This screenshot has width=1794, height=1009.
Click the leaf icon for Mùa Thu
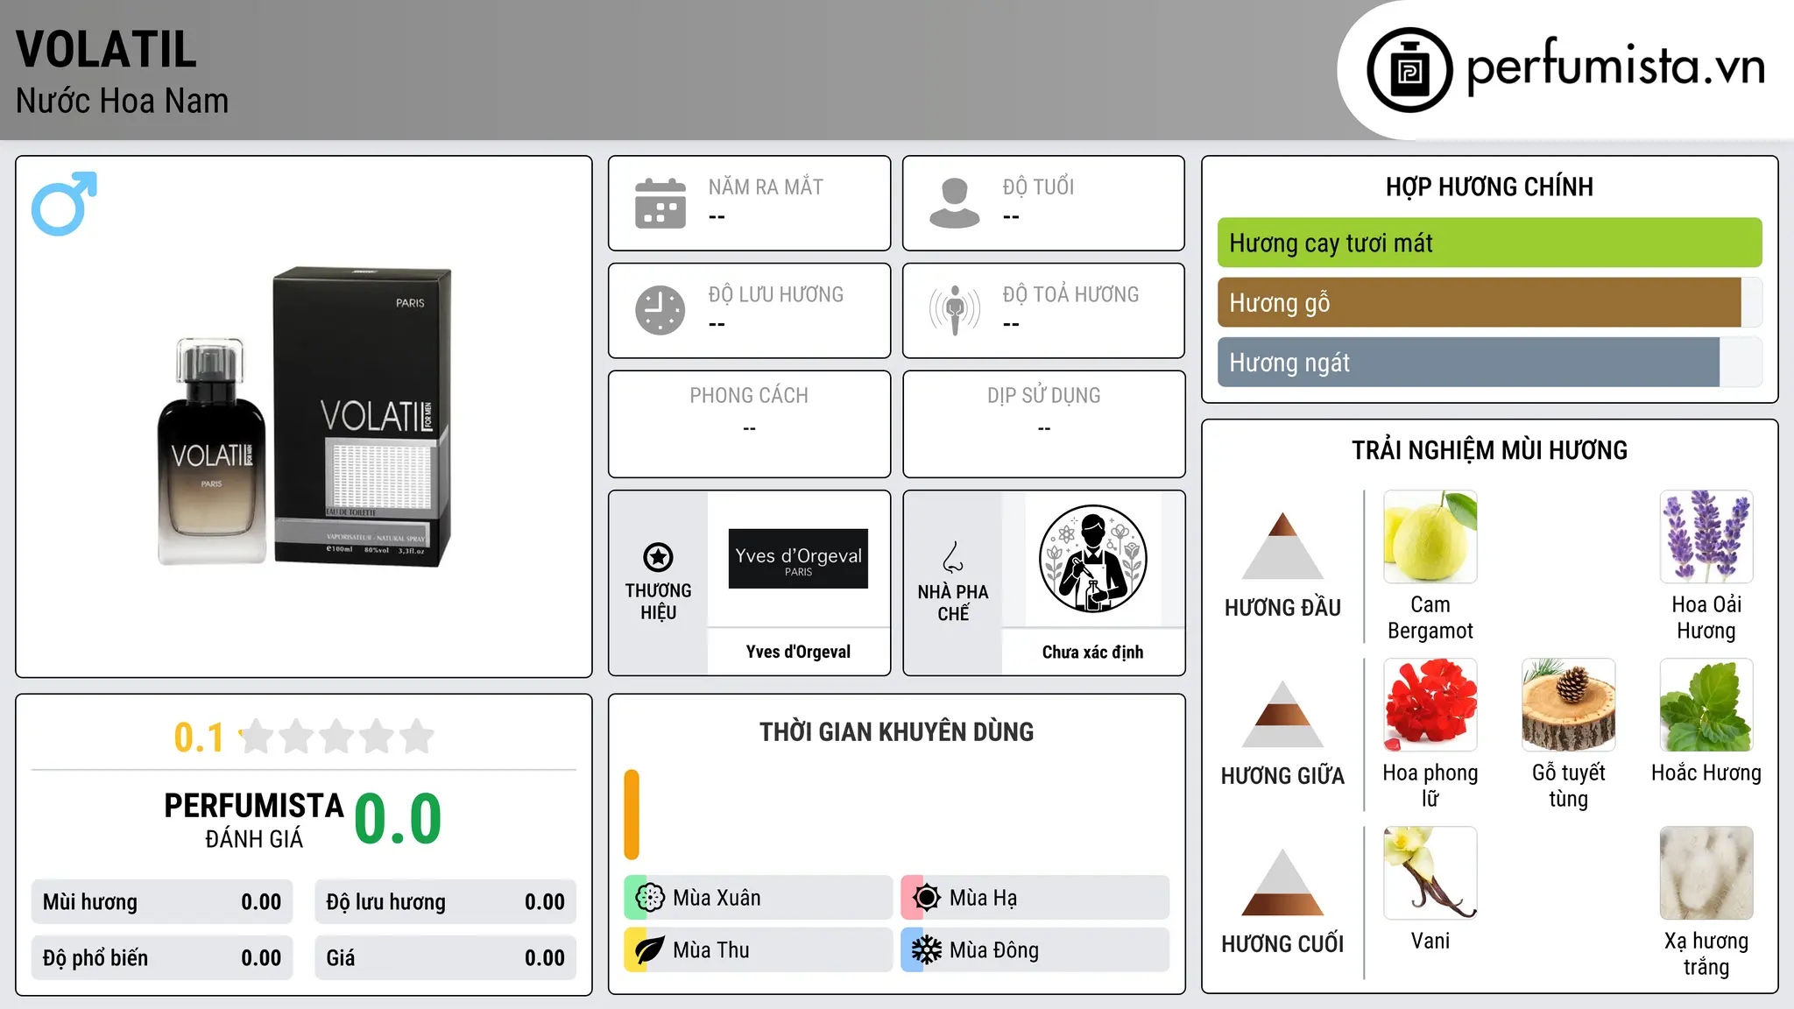tap(650, 950)
